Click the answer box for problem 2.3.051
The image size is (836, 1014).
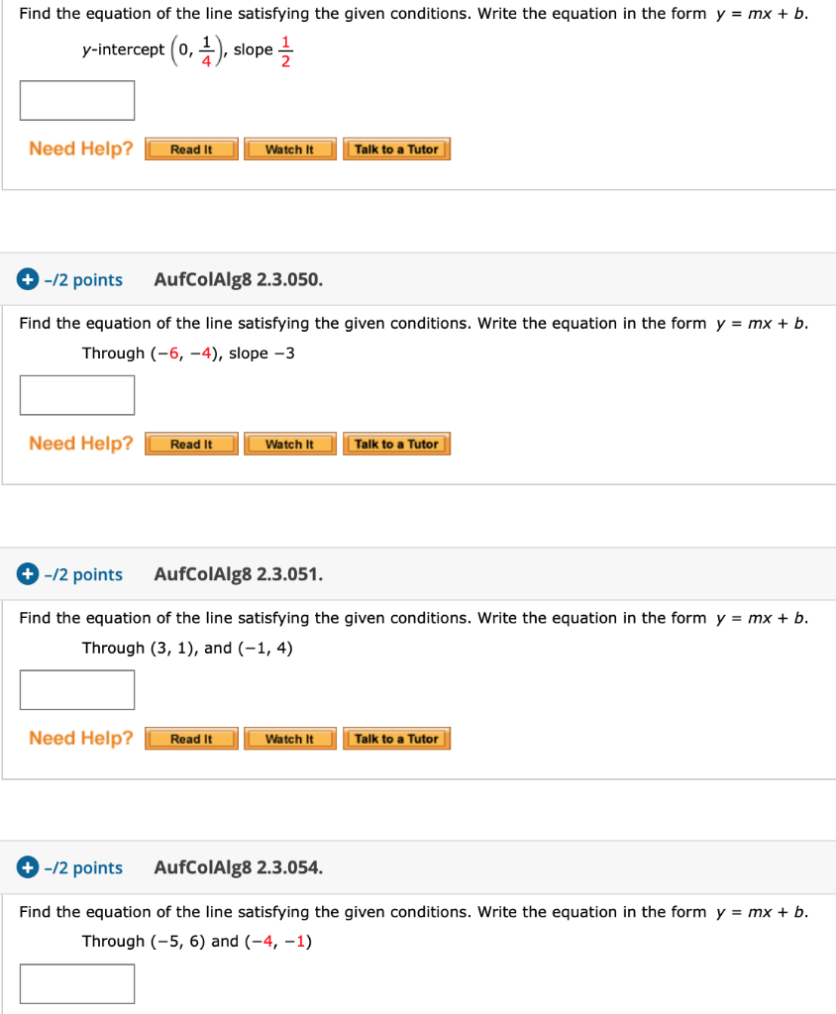tap(77, 689)
